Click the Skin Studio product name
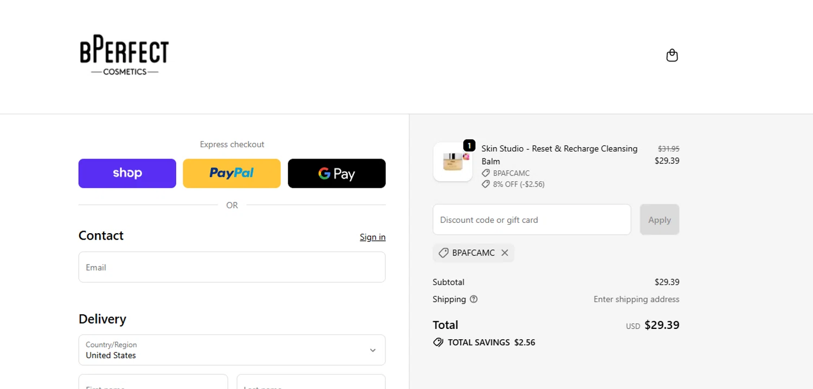This screenshot has height=389, width=813. coord(559,155)
